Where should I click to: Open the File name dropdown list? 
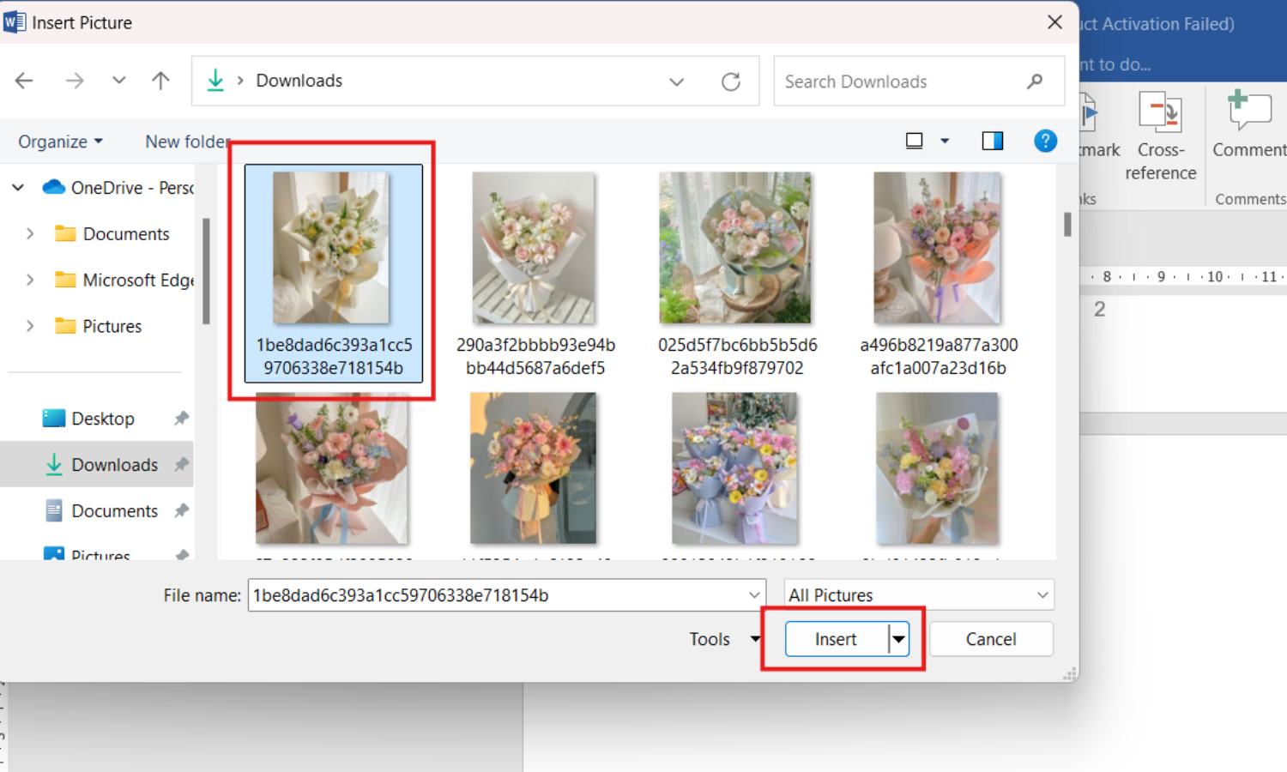(754, 595)
